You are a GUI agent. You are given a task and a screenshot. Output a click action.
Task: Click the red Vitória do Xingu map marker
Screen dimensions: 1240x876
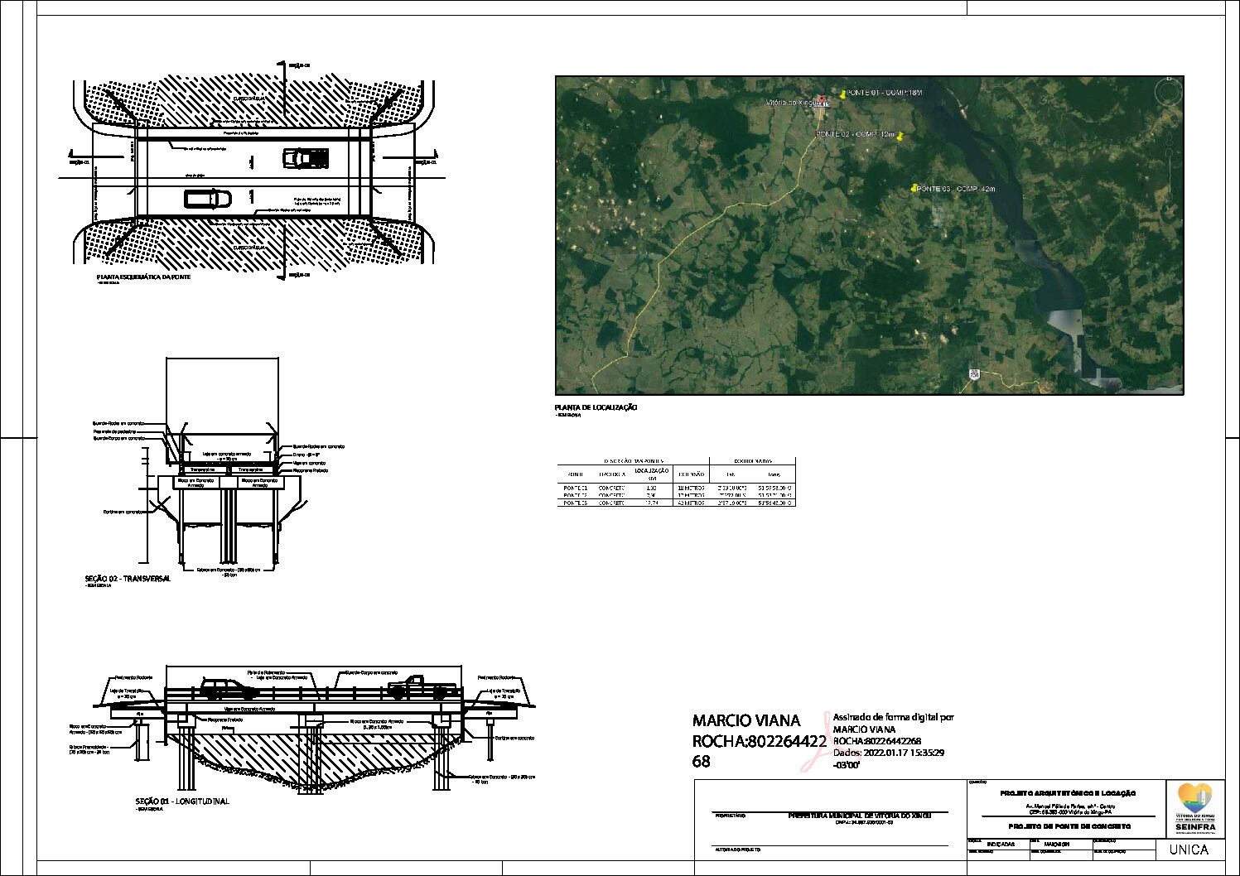pyautogui.click(x=822, y=100)
